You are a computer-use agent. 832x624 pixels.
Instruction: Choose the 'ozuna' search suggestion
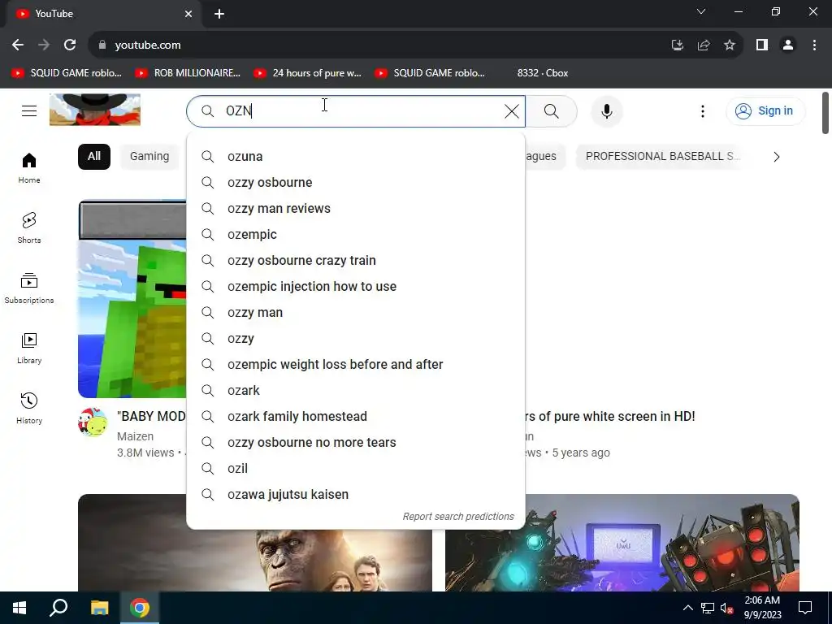[356, 157]
